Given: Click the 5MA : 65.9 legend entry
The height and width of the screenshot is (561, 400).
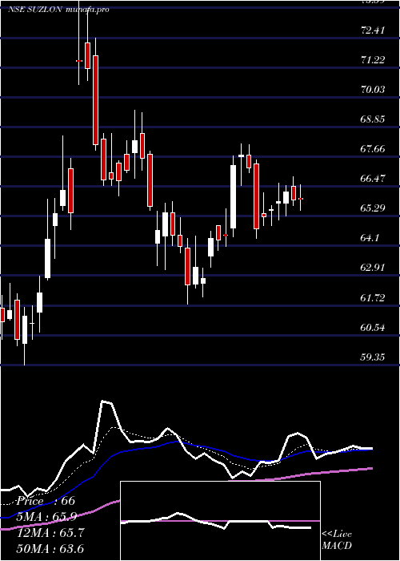Looking at the screenshot, I should coord(48,517).
